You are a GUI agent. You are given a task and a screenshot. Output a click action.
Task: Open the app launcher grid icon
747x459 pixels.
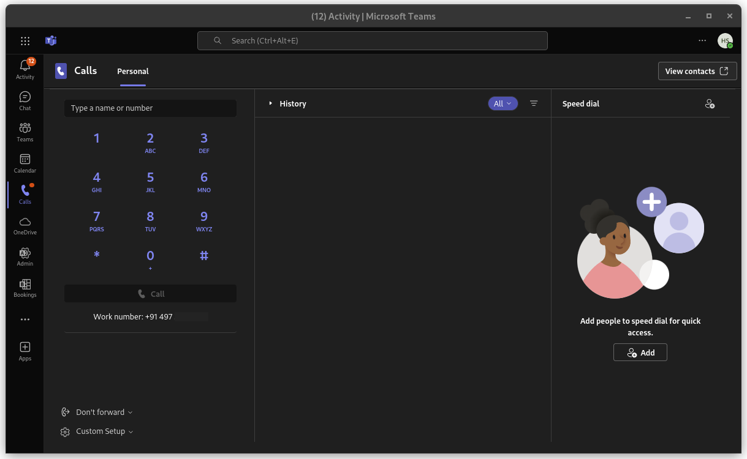coord(25,41)
